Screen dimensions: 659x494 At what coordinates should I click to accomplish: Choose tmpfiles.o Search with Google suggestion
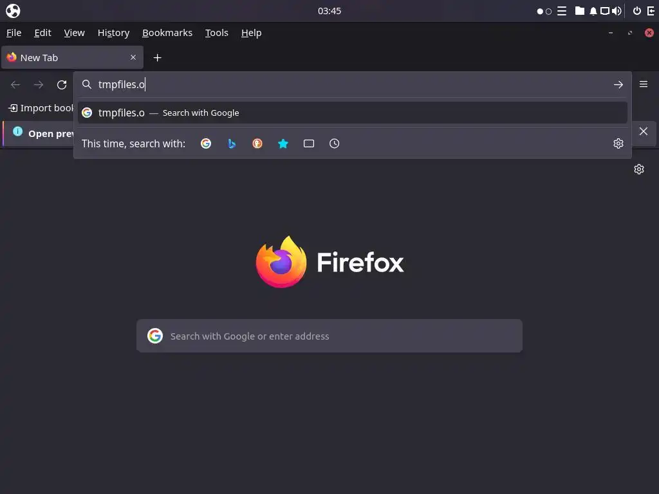352,113
